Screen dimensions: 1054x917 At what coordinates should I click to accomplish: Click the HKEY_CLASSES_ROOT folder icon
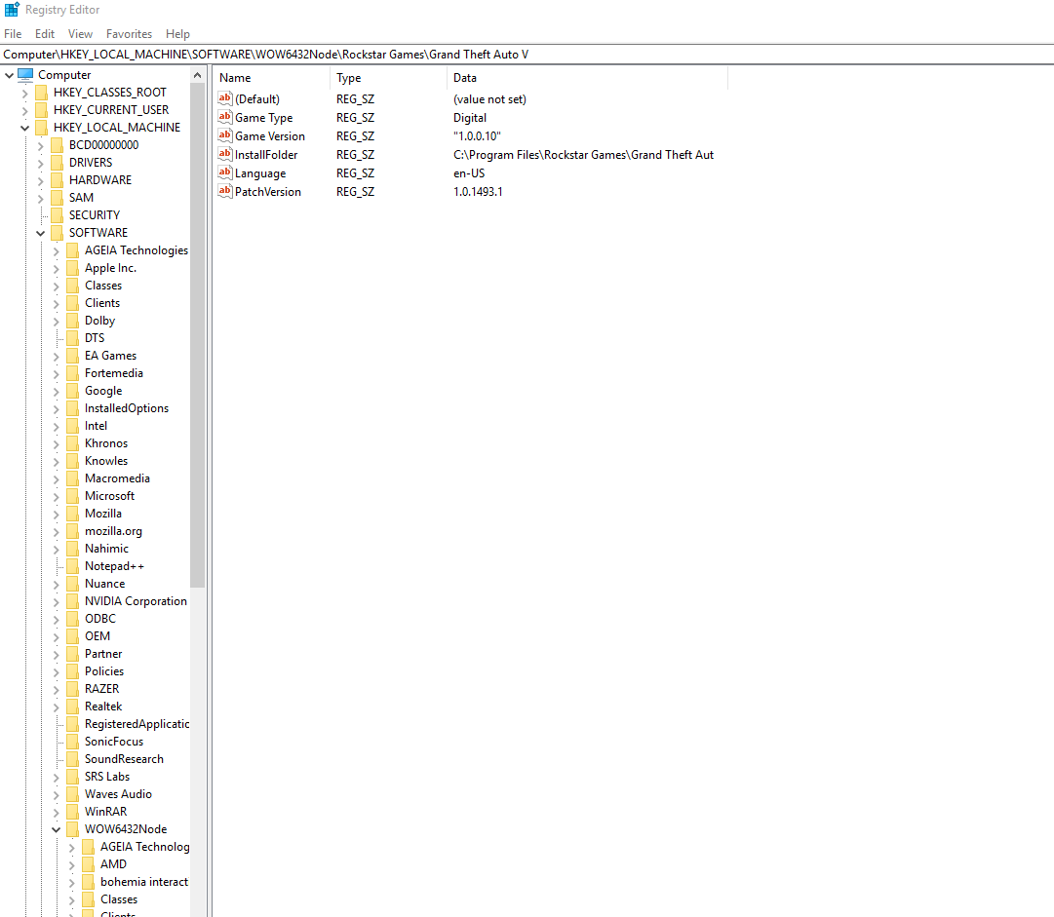click(42, 92)
